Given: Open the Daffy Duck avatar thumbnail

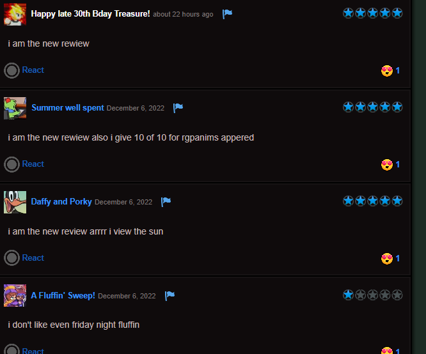Looking at the screenshot, I should 15,202.
